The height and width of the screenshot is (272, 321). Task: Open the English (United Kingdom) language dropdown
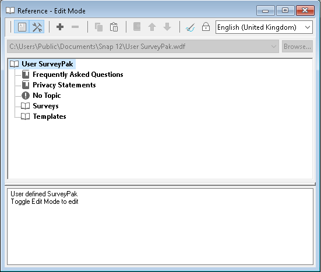point(264,27)
